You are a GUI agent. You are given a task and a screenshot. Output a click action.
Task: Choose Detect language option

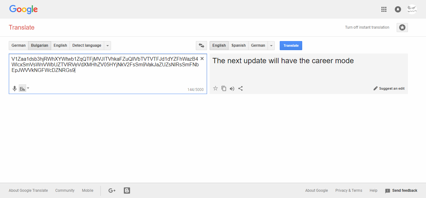tap(87, 45)
